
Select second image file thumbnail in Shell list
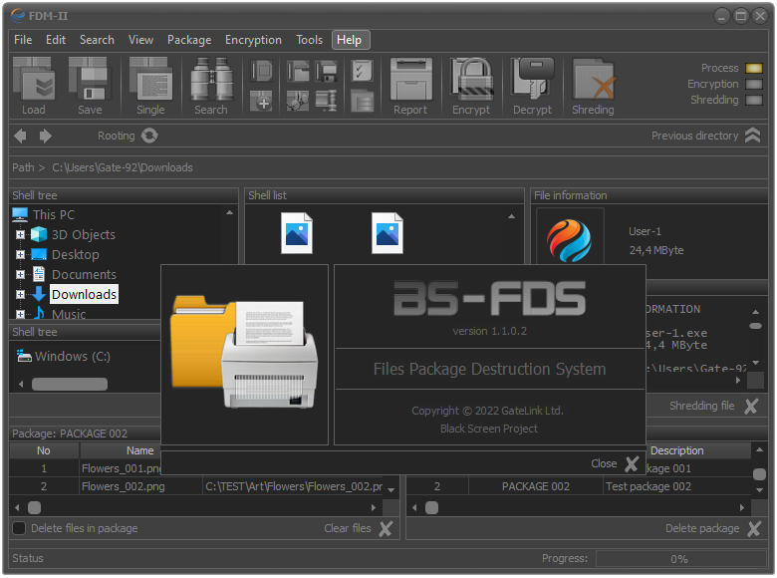click(388, 233)
